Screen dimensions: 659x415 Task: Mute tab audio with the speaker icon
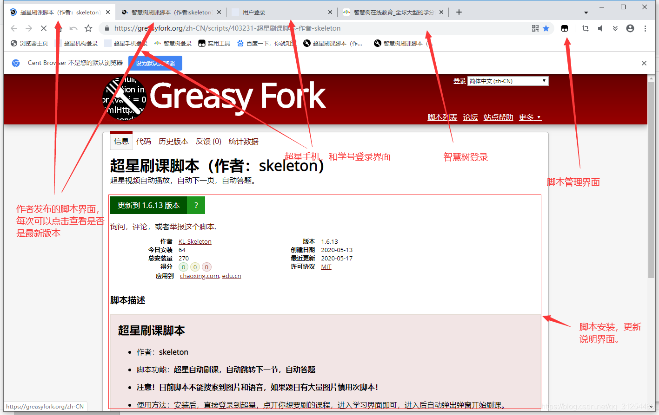click(x=600, y=28)
